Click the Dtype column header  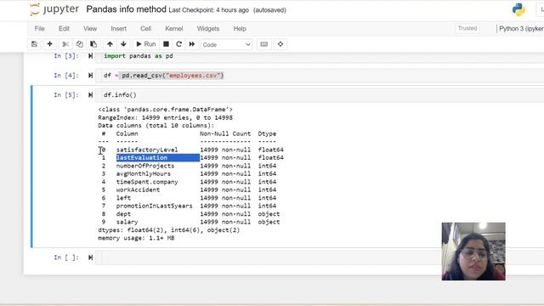pyautogui.click(x=267, y=133)
